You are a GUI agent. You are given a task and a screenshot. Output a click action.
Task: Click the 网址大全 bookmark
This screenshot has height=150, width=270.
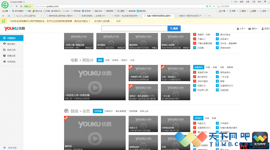[x=37, y=11]
